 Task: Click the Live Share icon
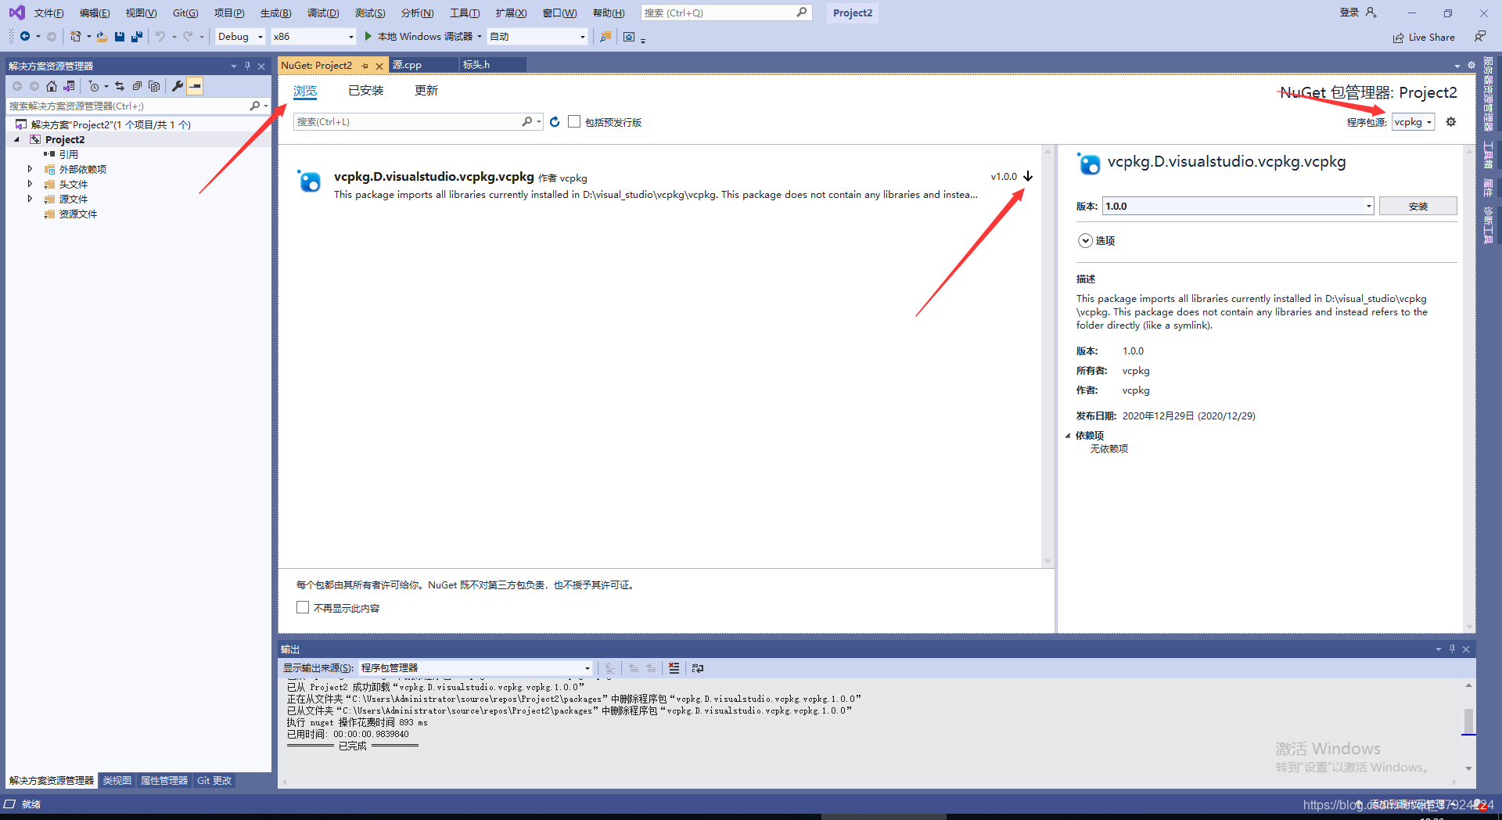(x=1398, y=38)
